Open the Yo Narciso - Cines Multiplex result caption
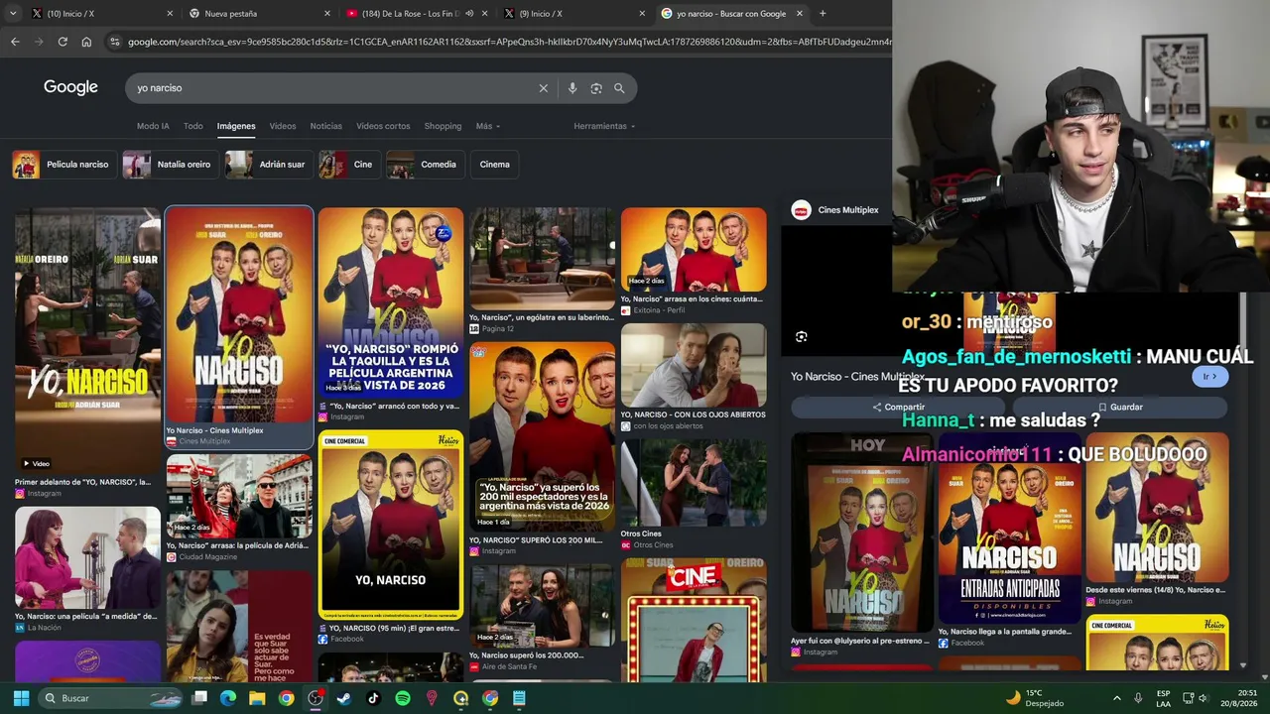Viewport: 1270px width, 714px height. click(214, 431)
